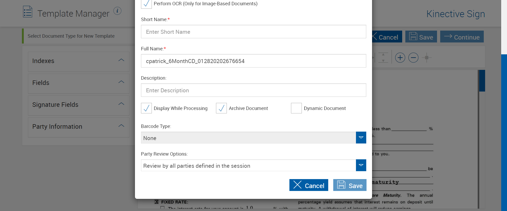Click Continue arrow in the toolbar
Image resolution: width=507 pixels, height=211 pixels.
click(462, 37)
